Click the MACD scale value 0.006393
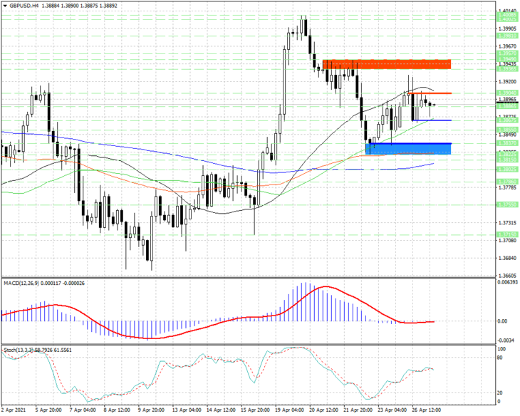520x416 pixels. click(507, 282)
